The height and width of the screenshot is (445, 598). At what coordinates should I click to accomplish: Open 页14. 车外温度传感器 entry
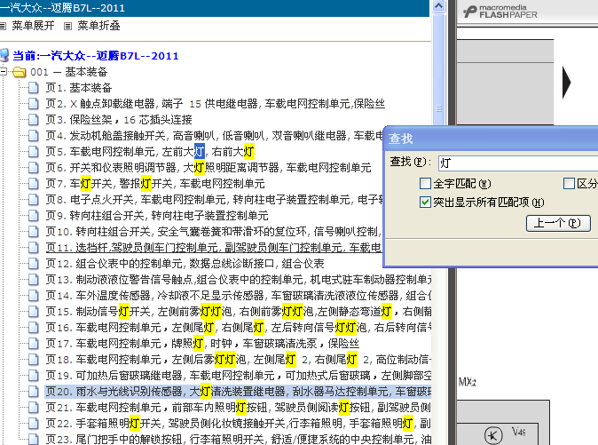click(x=239, y=296)
